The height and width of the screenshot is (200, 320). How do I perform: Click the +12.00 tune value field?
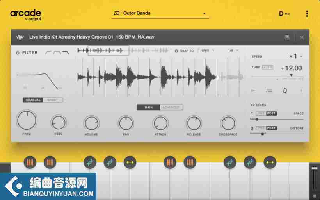[x=291, y=68]
